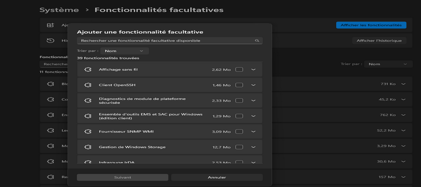Check the Affichage sans fil checkbox
Viewport: 421px width, 187px height.
click(239, 70)
